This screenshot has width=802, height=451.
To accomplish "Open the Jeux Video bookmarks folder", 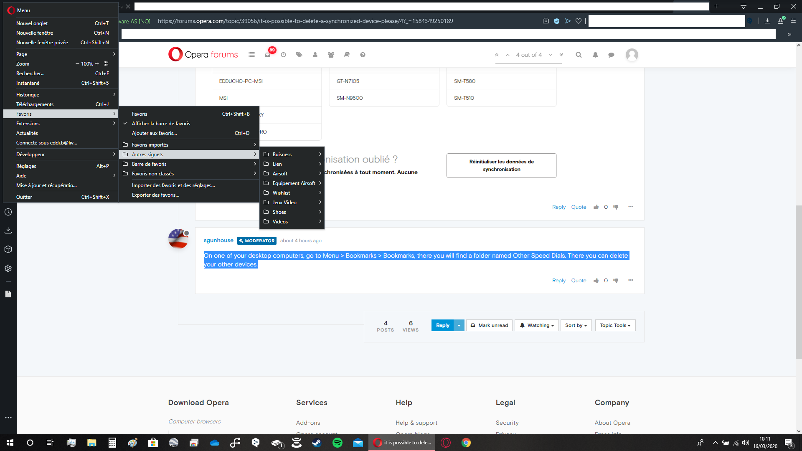I will tap(292, 203).
